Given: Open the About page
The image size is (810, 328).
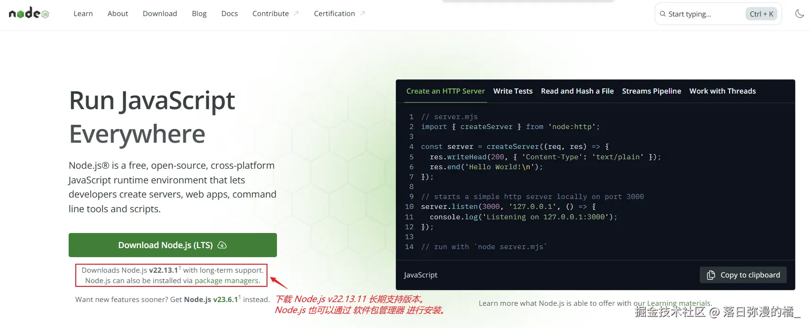Looking at the screenshot, I should 118,14.
